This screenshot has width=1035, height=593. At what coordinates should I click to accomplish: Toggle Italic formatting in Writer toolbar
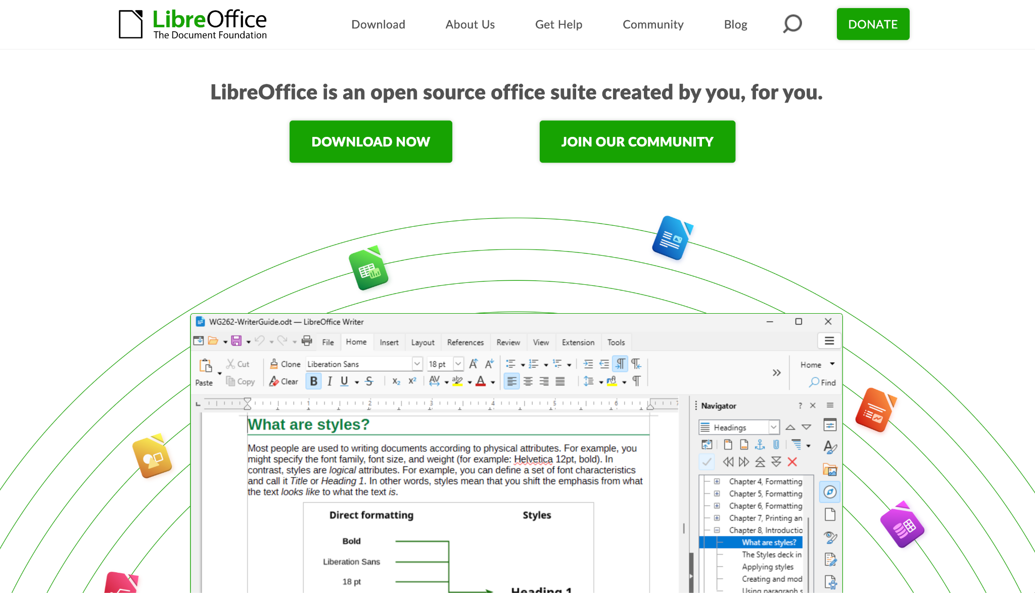[330, 381]
